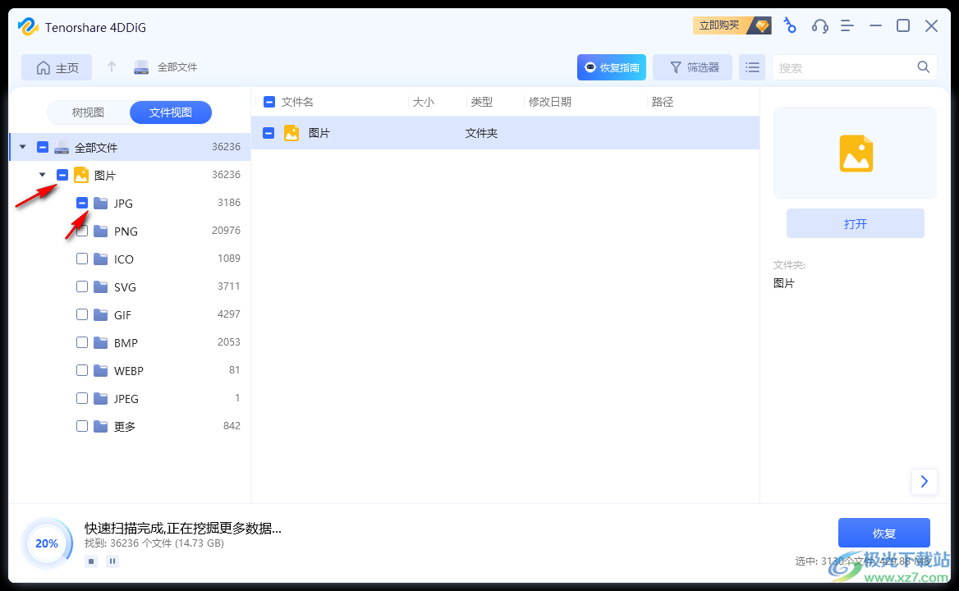Select the WEBP folder icon
This screenshot has width=959, height=591.
click(101, 370)
